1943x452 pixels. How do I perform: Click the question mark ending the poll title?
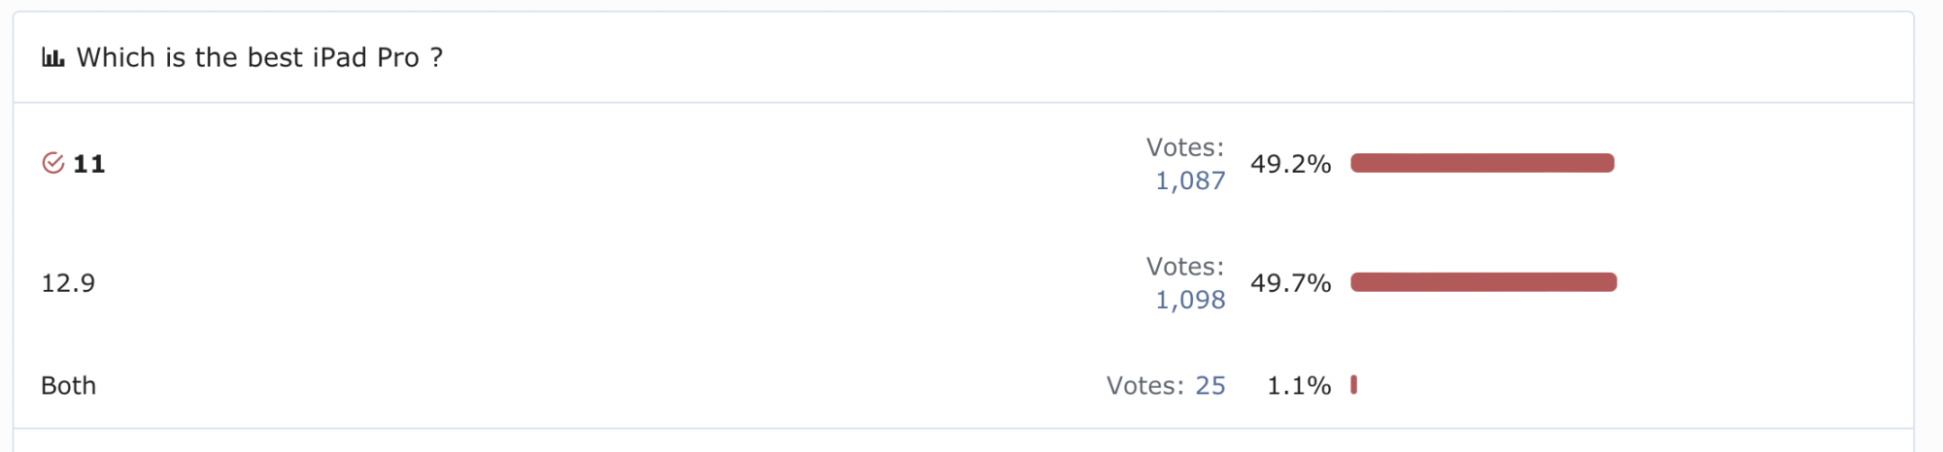tap(437, 58)
